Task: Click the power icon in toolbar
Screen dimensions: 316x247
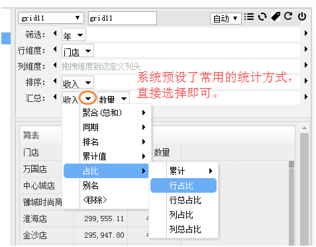Action: (x=302, y=17)
